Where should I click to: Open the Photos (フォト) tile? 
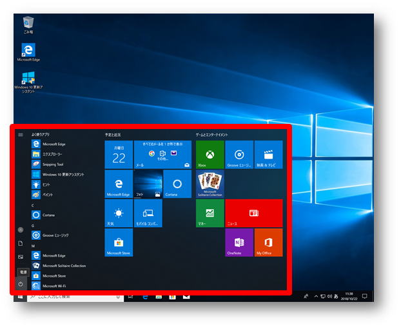pyautogui.click(x=148, y=184)
